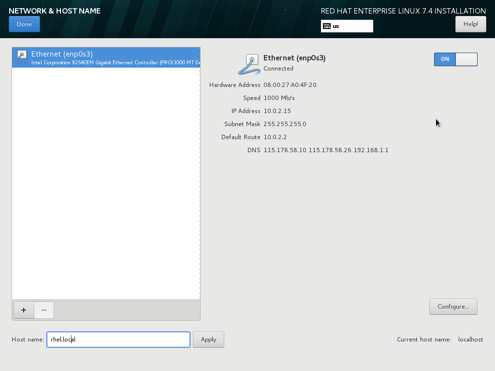Select Ethernet (enp0s3) in the device list
Viewport: 495px width, 371px height.
click(106, 57)
